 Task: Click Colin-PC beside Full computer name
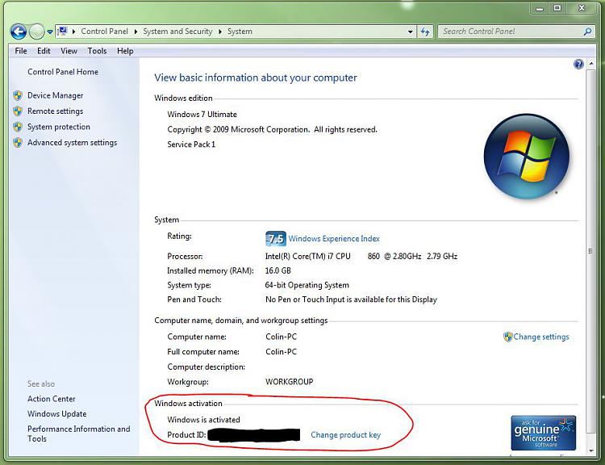tap(282, 352)
